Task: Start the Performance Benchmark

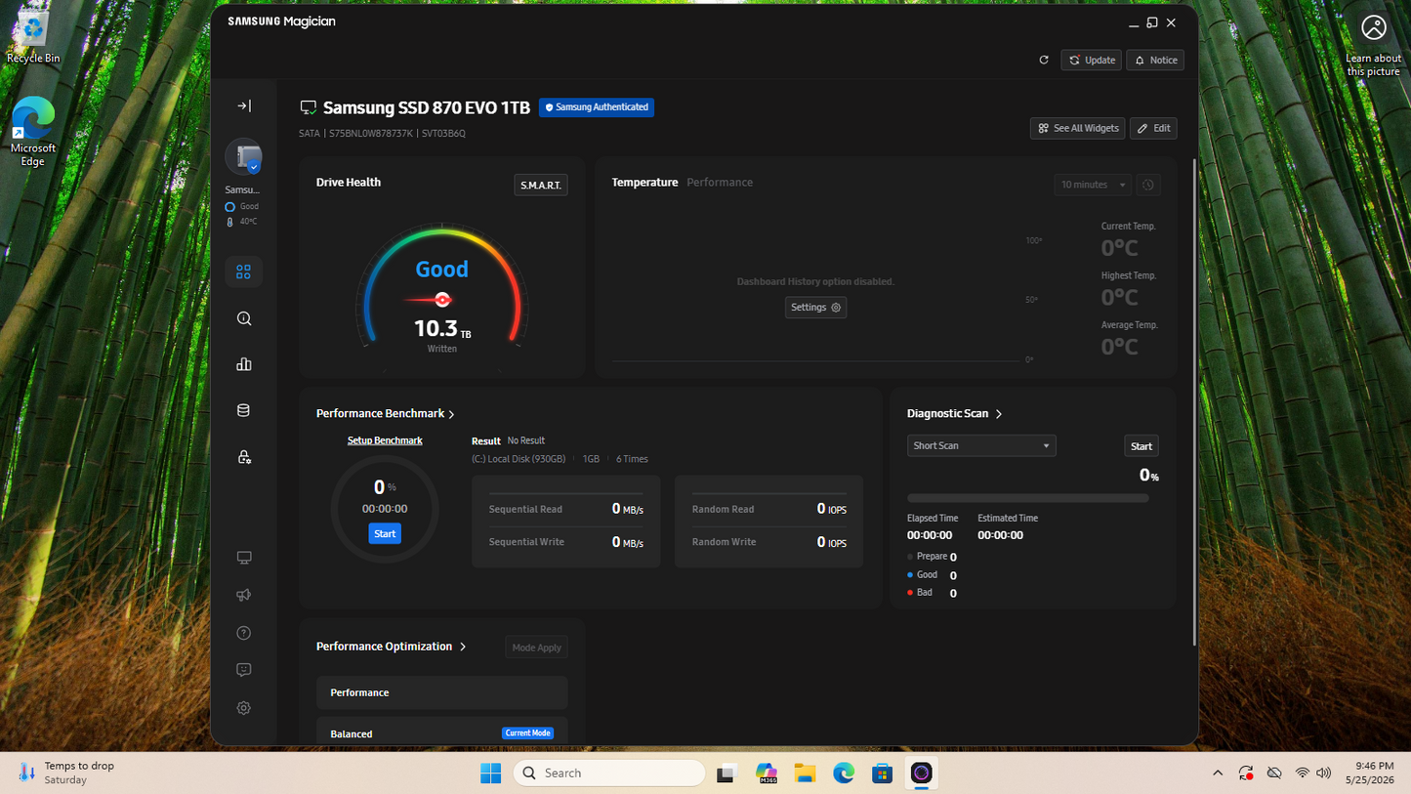Action: pos(385,533)
